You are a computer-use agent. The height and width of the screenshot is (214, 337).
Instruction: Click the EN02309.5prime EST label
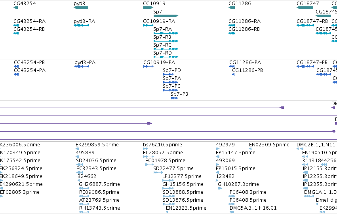(x=269, y=145)
